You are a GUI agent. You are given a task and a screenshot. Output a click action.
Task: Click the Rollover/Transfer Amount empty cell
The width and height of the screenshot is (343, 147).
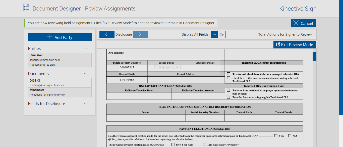coord(198,96)
